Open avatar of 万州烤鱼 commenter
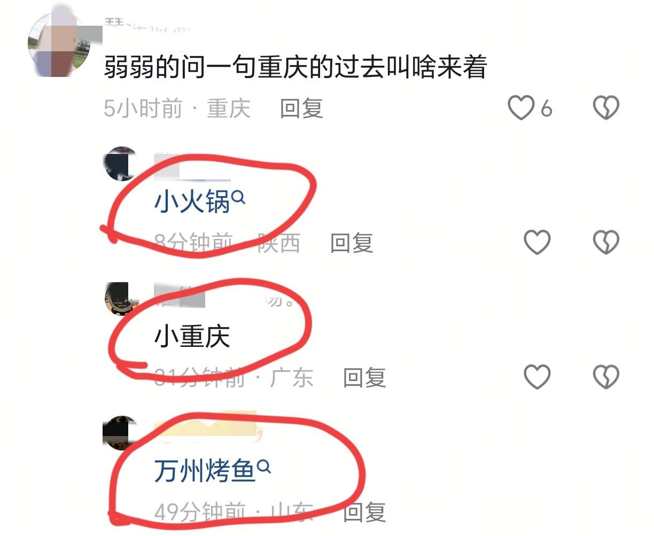Viewport: 654px width, 536px height. tap(121, 433)
